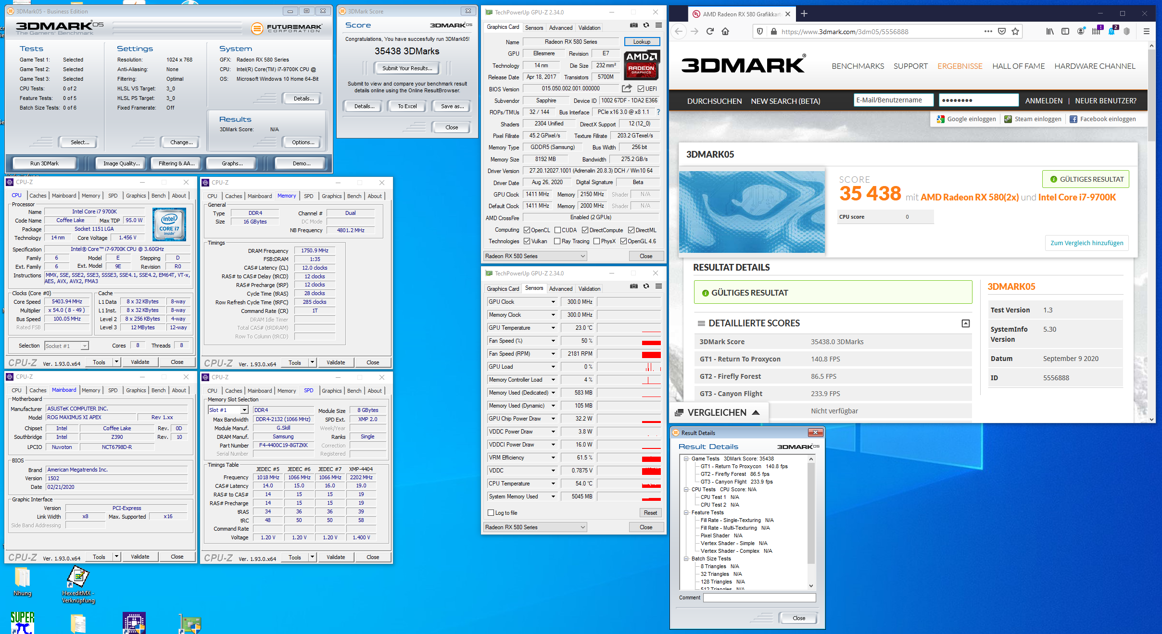Open GPU Clock sensor dropdown
The width and height of the screenshot is (1162, 634).
pos(553,302)
